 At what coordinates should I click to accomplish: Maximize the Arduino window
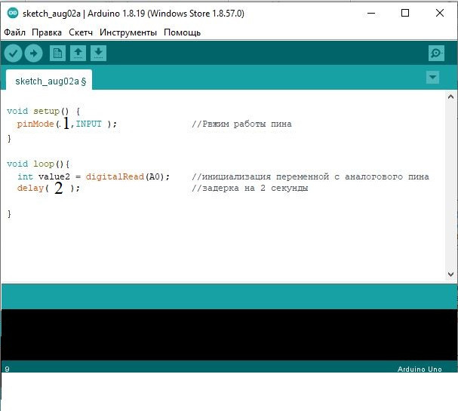point(405,13)
